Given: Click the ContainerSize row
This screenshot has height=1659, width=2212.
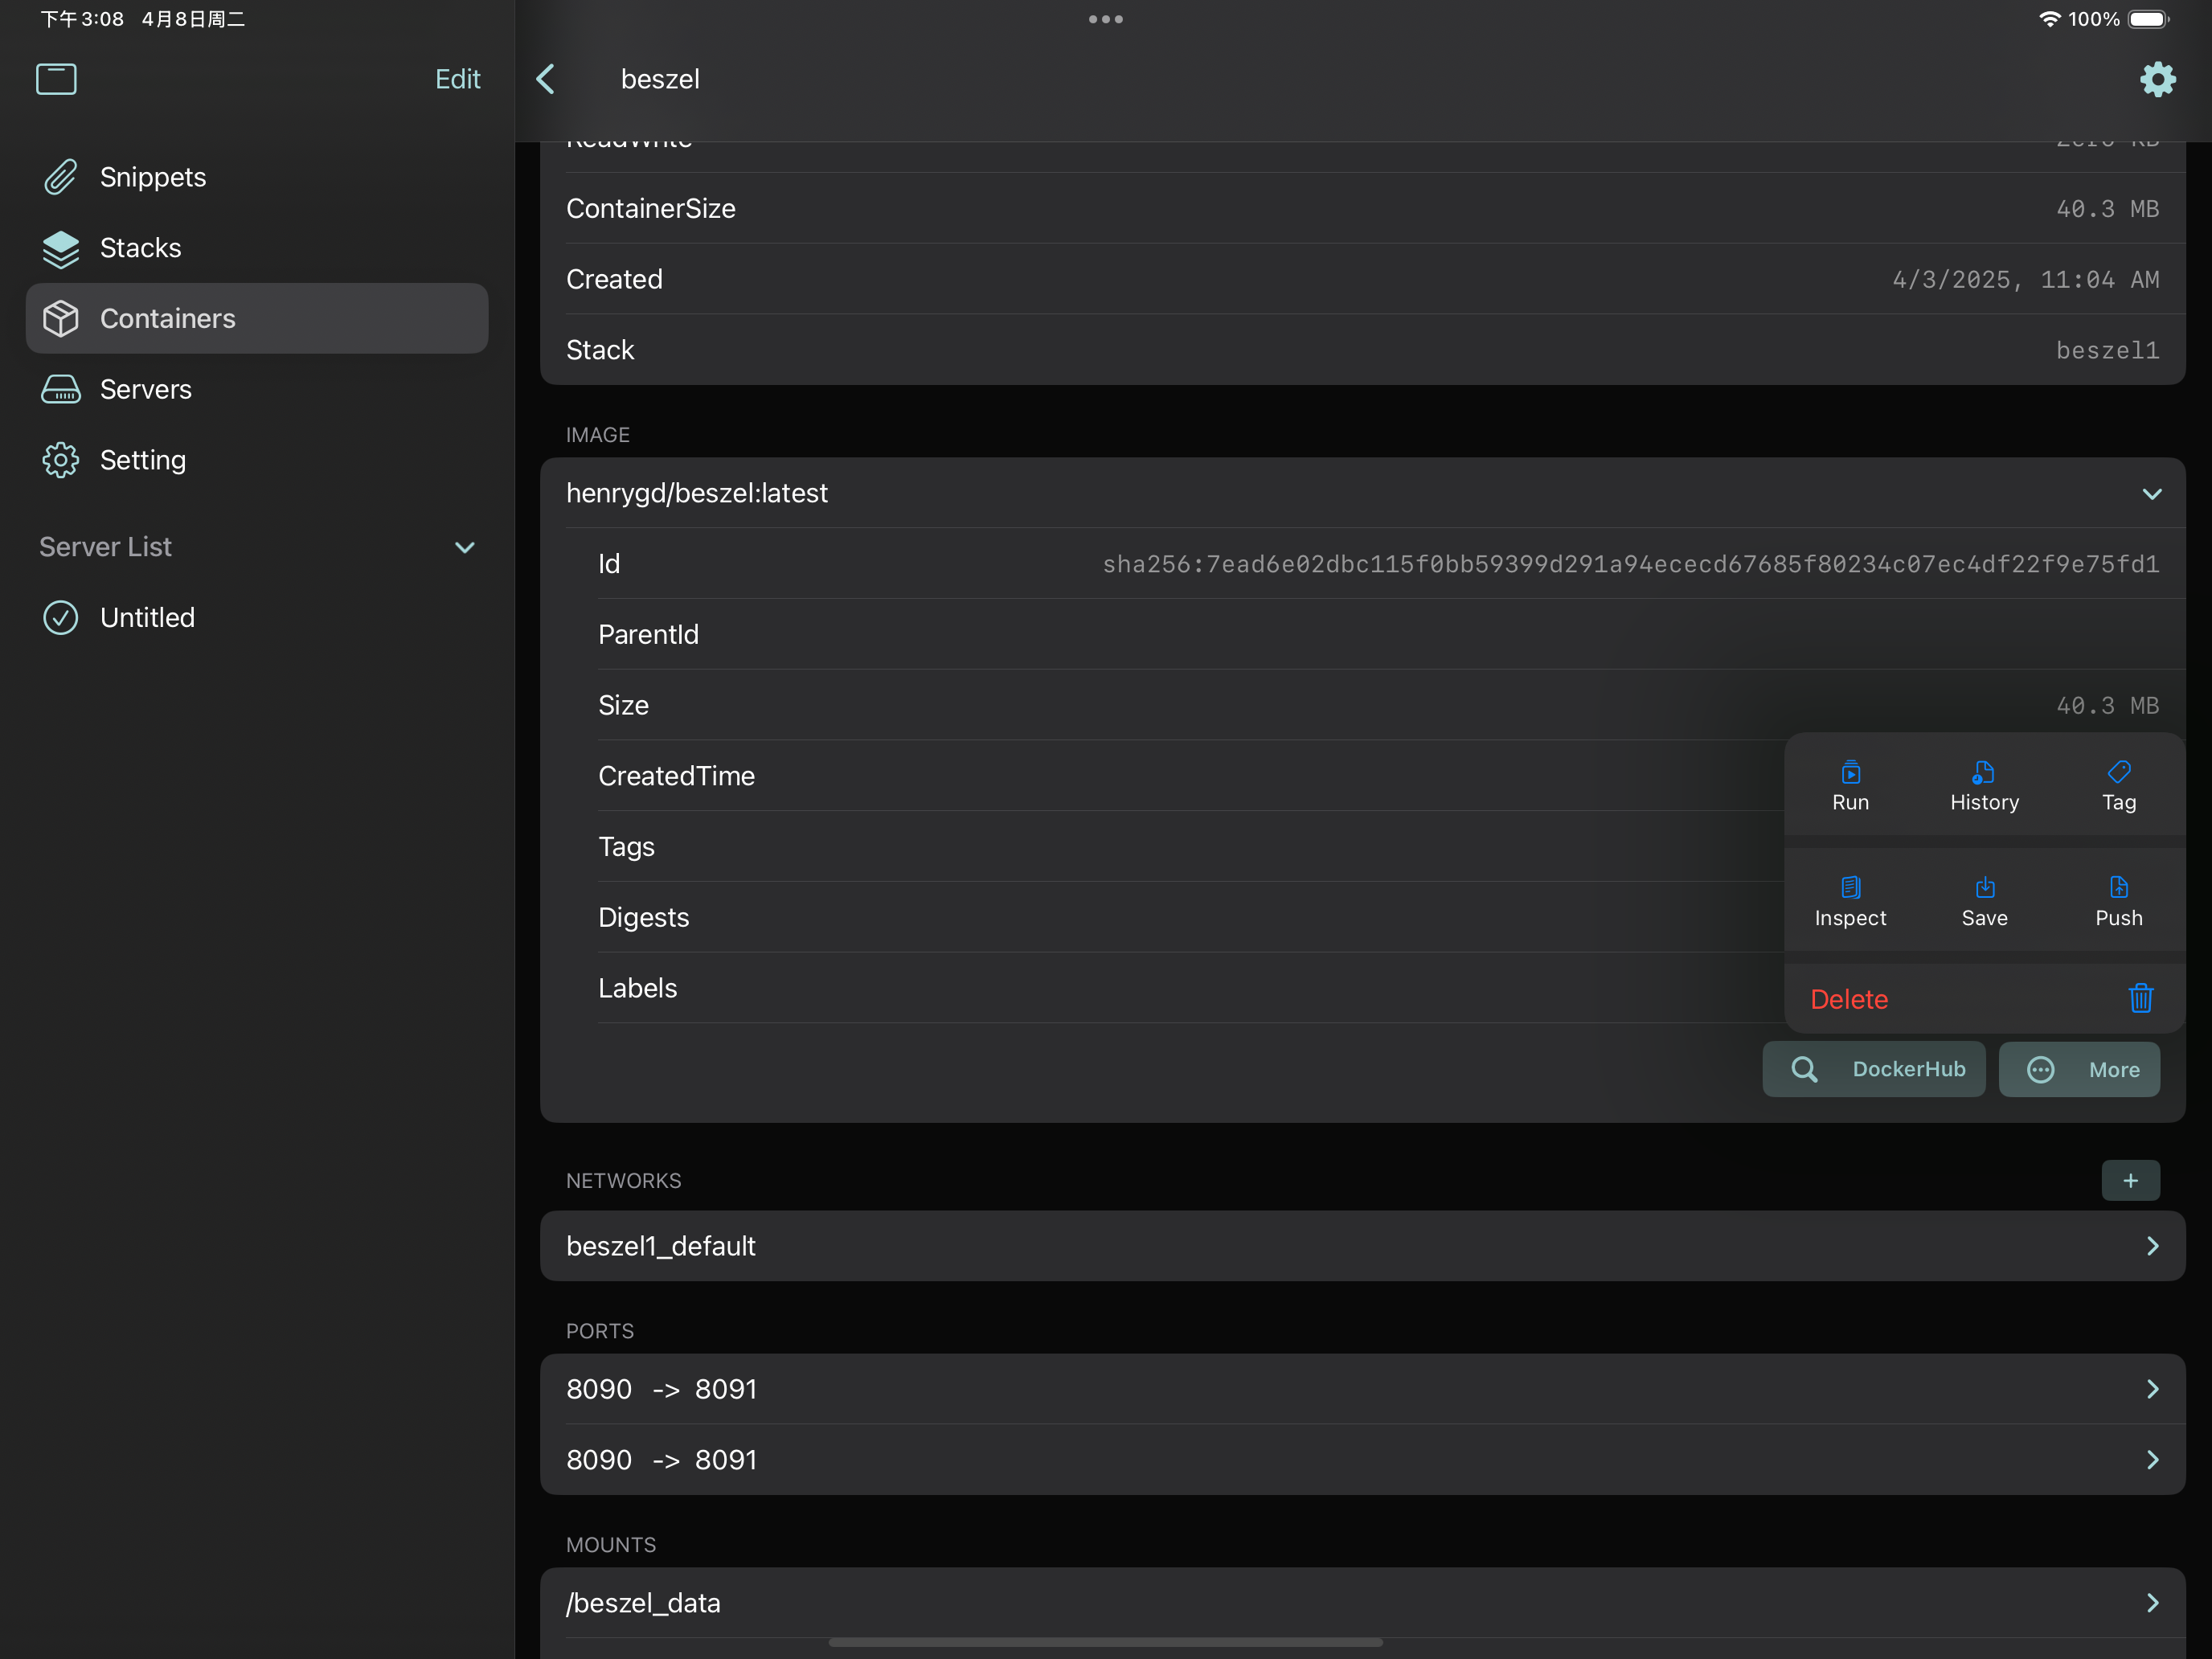Looking at the screenshot, I should point(1362,208).
